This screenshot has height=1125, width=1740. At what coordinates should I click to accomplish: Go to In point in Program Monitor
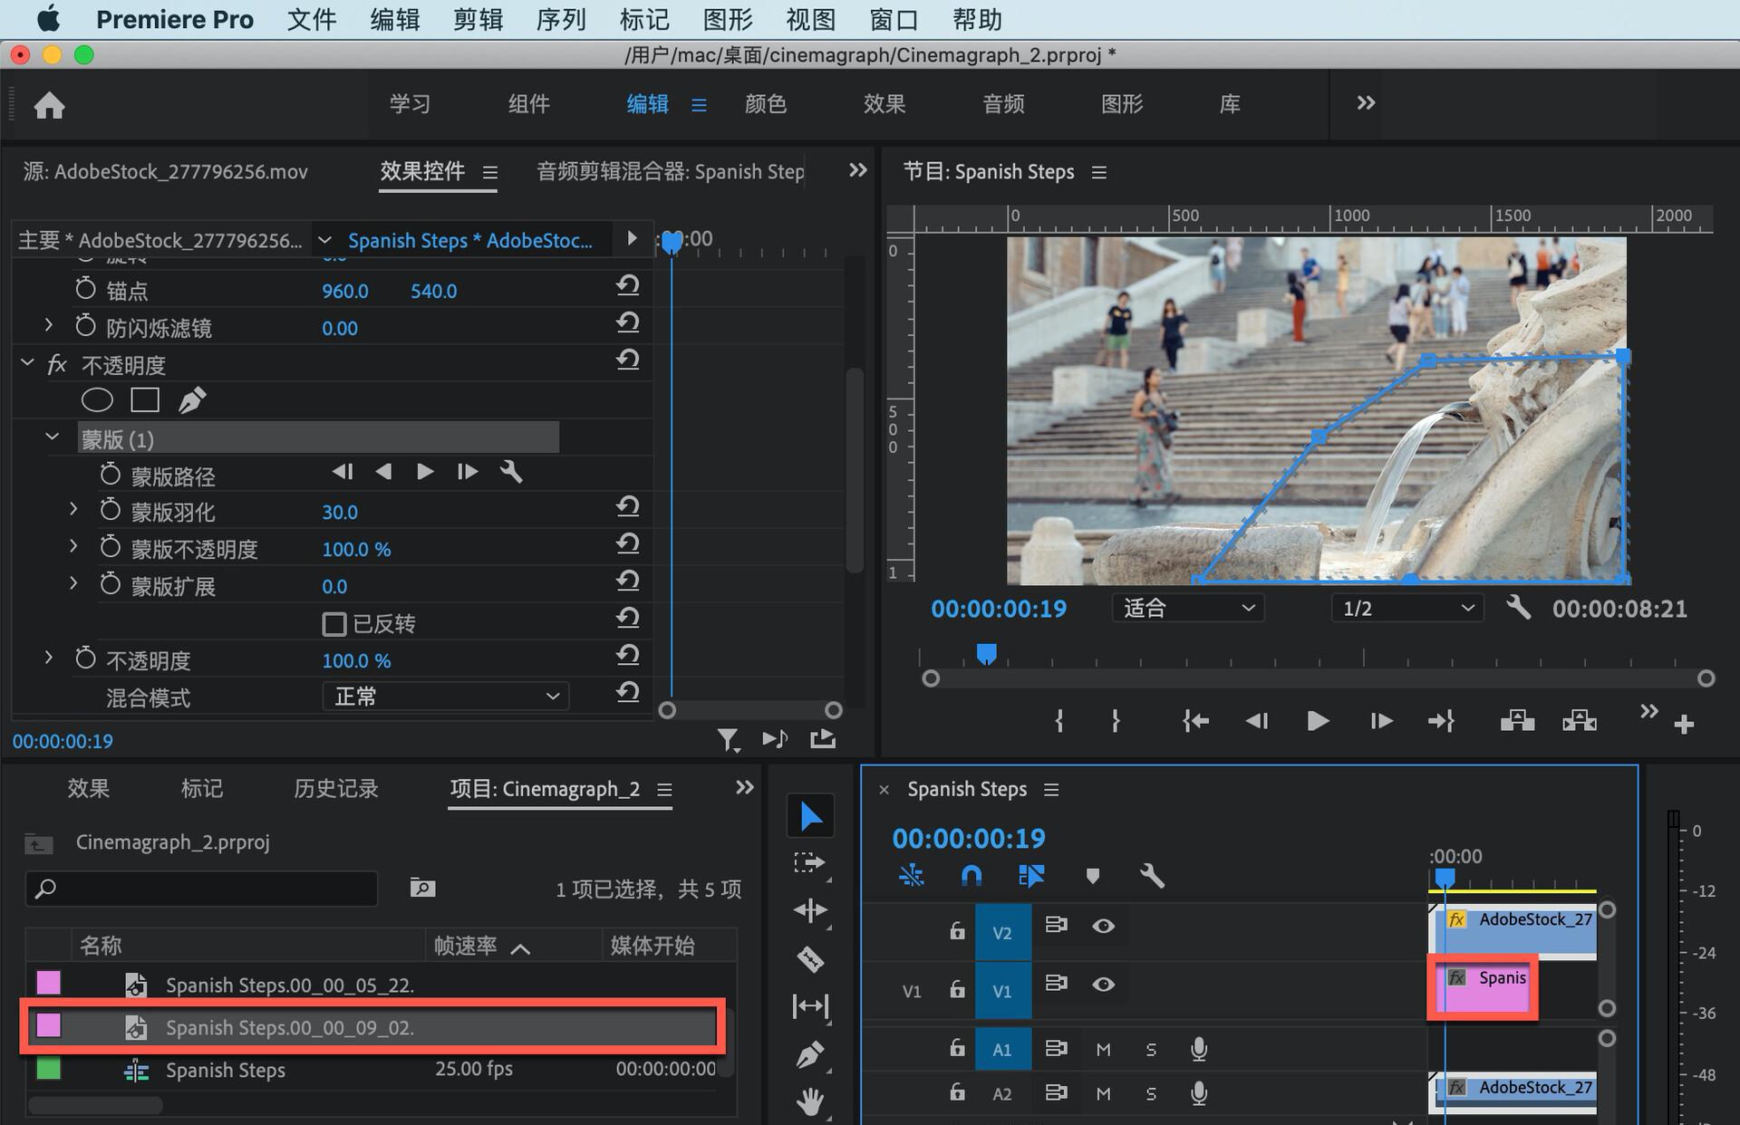coord(1195,721)
